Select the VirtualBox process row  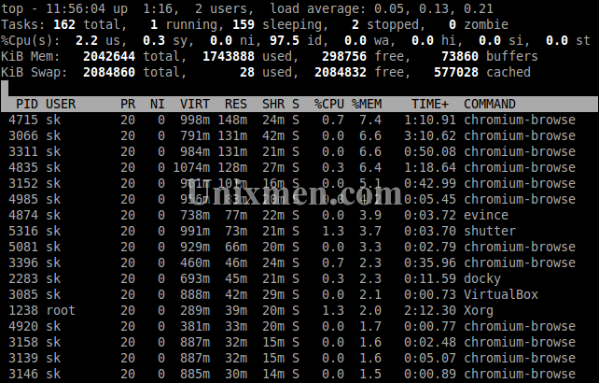(299, 294)
